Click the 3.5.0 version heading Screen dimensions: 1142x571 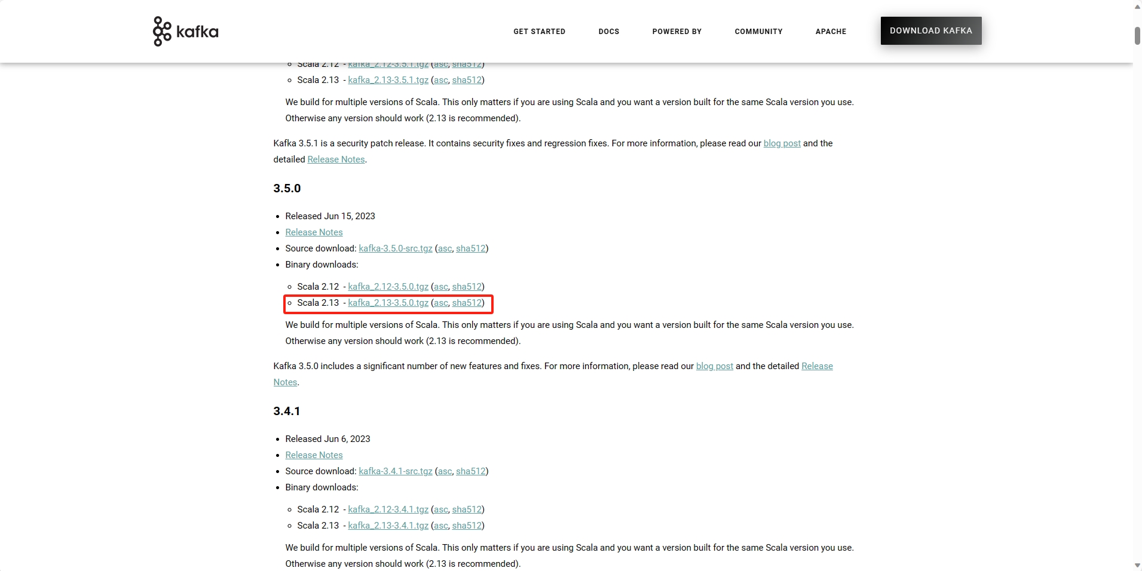tap(287, 188)
